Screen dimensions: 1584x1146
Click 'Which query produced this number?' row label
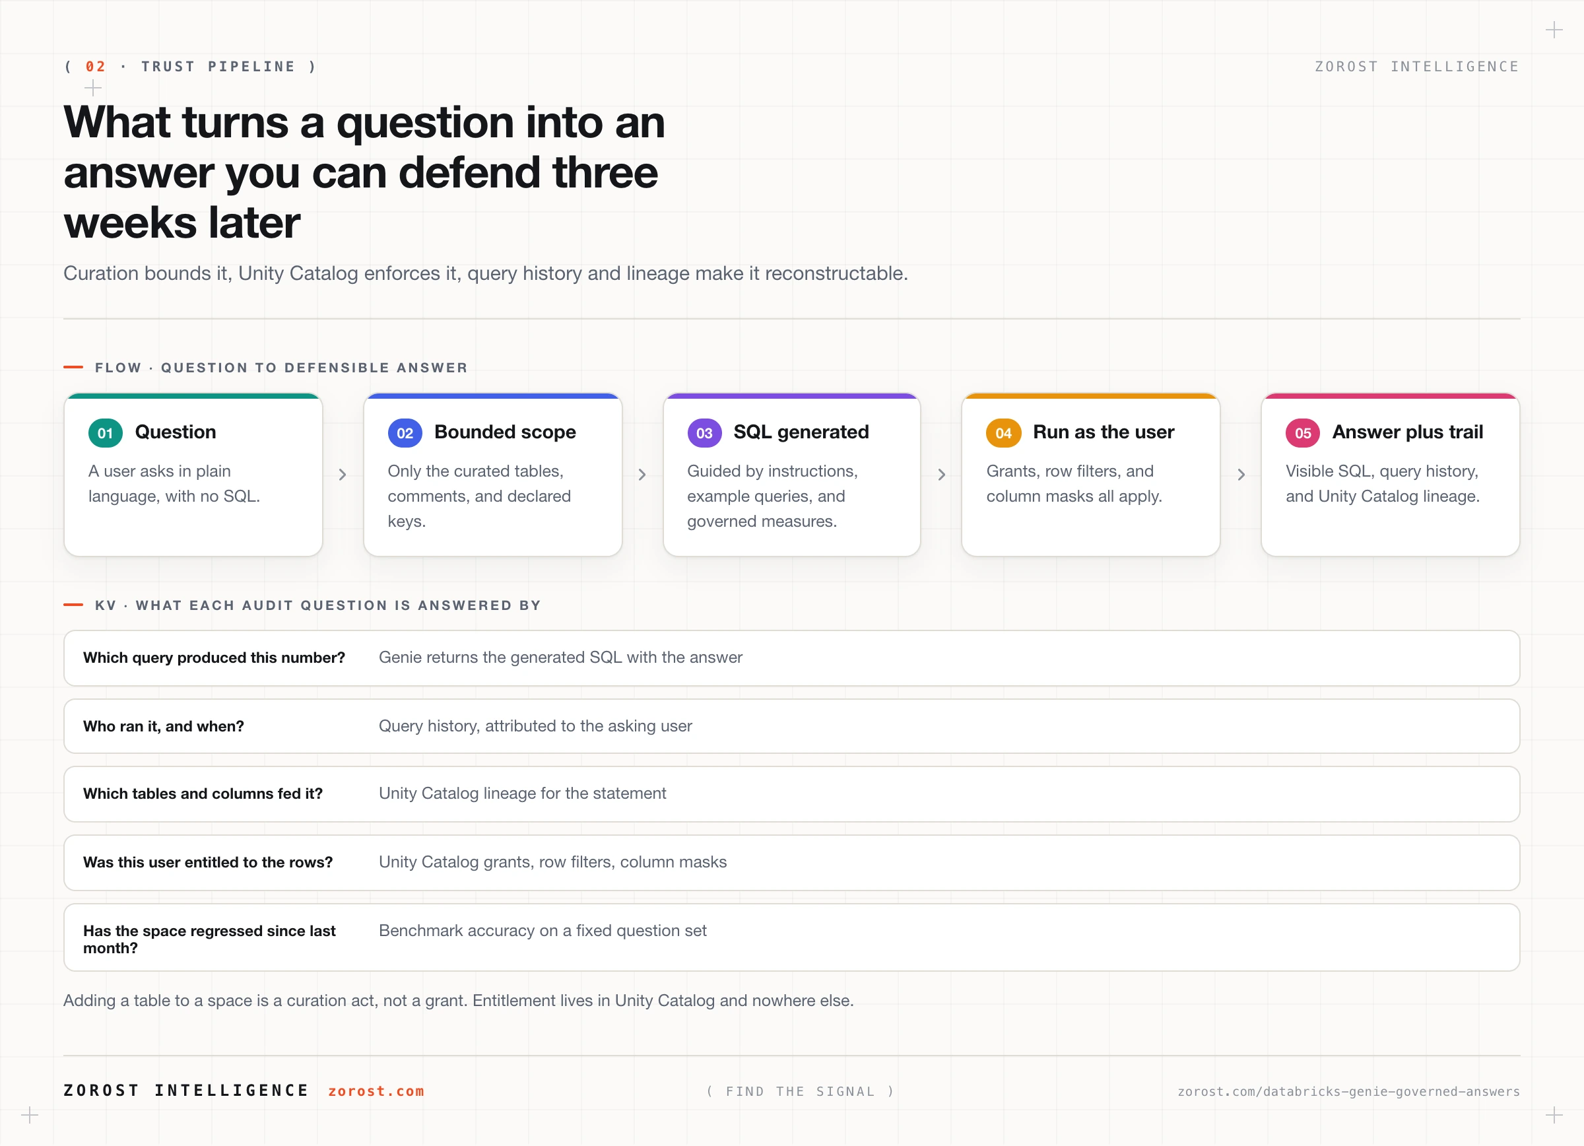point(214,658)
